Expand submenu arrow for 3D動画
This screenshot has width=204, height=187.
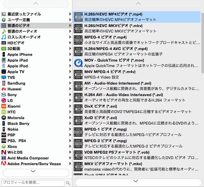70,49
